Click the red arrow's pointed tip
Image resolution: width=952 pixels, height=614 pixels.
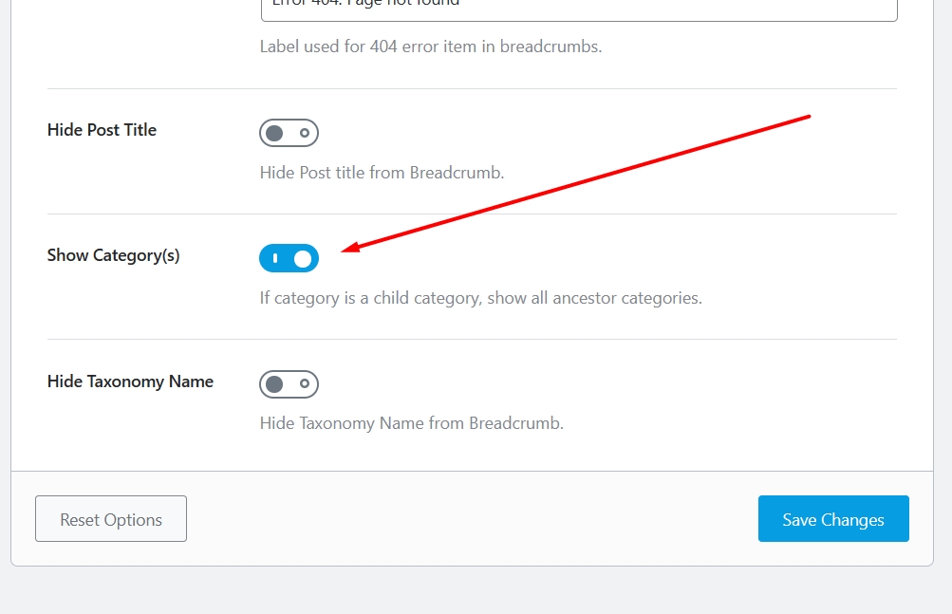(x=344, y=251)
